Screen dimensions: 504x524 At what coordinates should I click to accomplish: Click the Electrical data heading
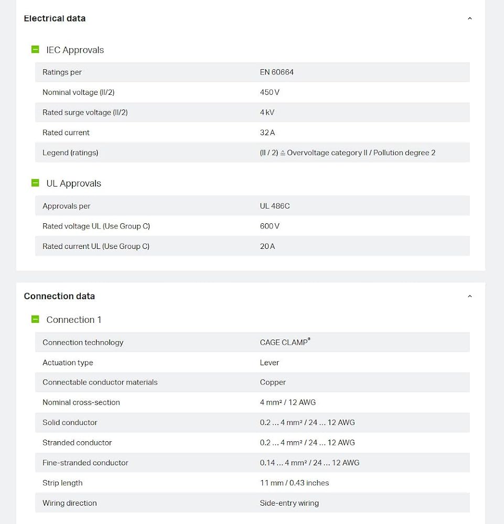tap(55, 18)
